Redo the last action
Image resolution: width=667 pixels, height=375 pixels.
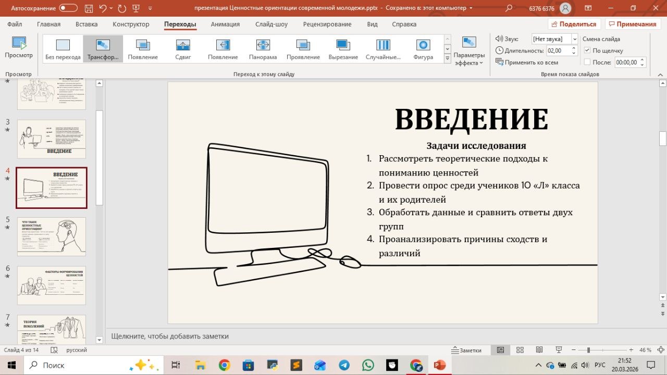click(x=122, y=8)
